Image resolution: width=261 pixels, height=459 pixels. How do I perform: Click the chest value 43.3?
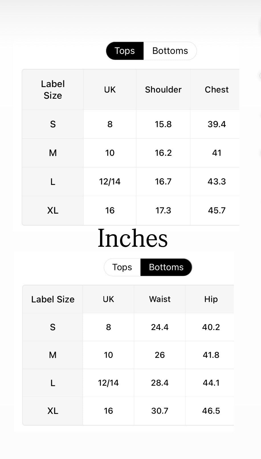[x=217, y=182]
